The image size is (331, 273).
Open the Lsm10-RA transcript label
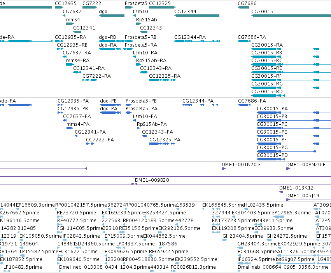[x=145, y=53]
